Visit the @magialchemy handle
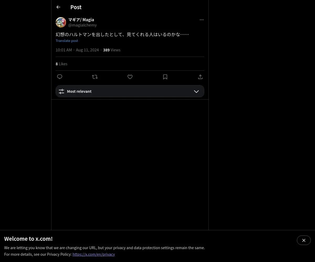The width and height of the screenshot is (315, 262). (x=82, y=25)
